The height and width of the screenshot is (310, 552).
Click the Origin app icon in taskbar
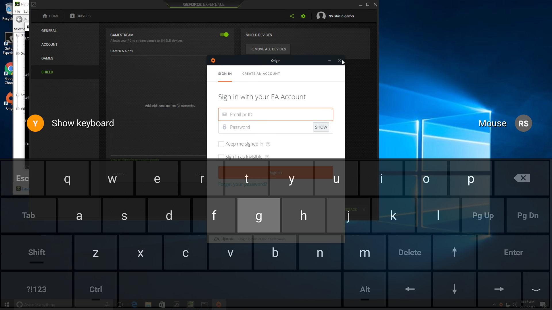point(218,304)
